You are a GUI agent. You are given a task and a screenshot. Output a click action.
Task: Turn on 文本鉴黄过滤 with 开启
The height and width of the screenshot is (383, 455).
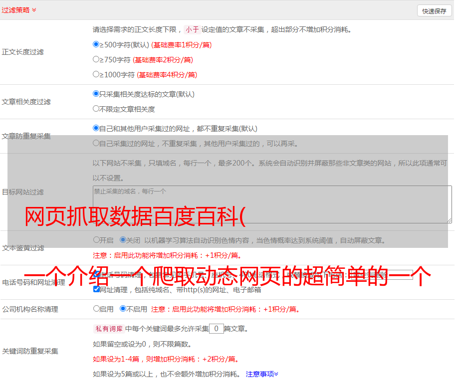pos(96,240)
